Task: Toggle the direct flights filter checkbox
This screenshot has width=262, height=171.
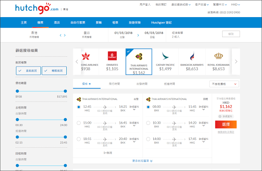Action: coord(28,71)
